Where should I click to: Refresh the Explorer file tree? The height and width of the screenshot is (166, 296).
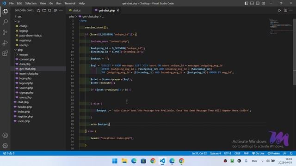coord(49,11)
